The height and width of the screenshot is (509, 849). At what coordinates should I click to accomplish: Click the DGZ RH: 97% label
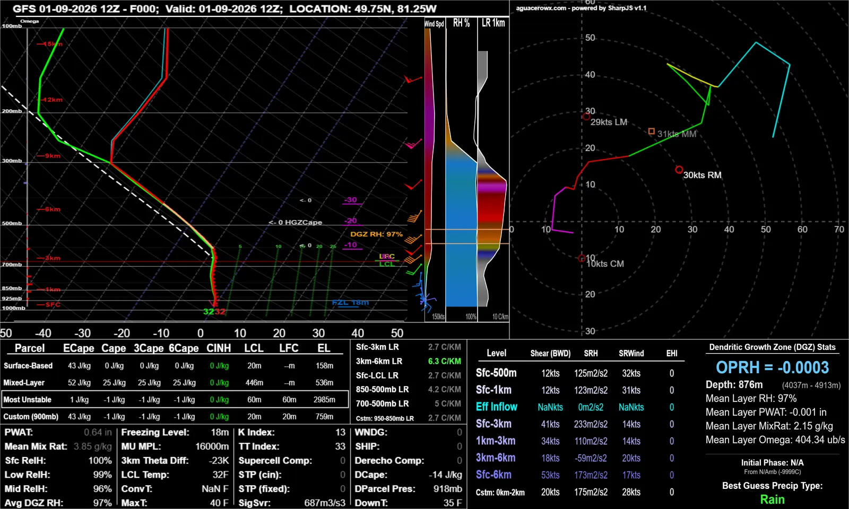point(376,234)
